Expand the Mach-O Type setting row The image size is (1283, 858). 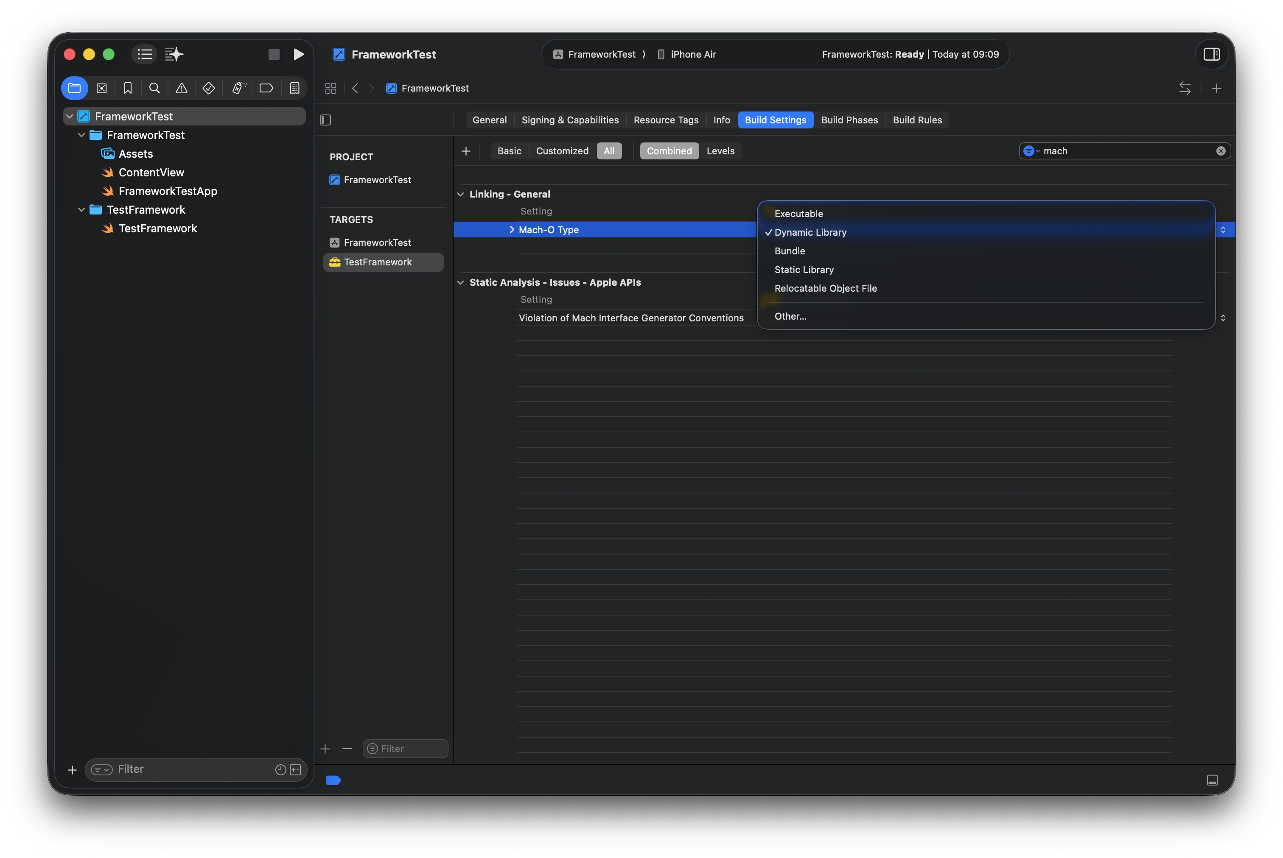pos(511,230)
